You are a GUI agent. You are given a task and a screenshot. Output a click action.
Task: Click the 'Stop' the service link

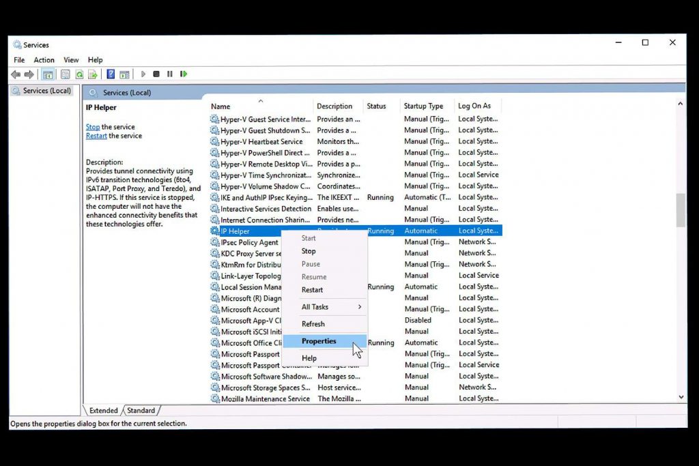coord(93,127)
